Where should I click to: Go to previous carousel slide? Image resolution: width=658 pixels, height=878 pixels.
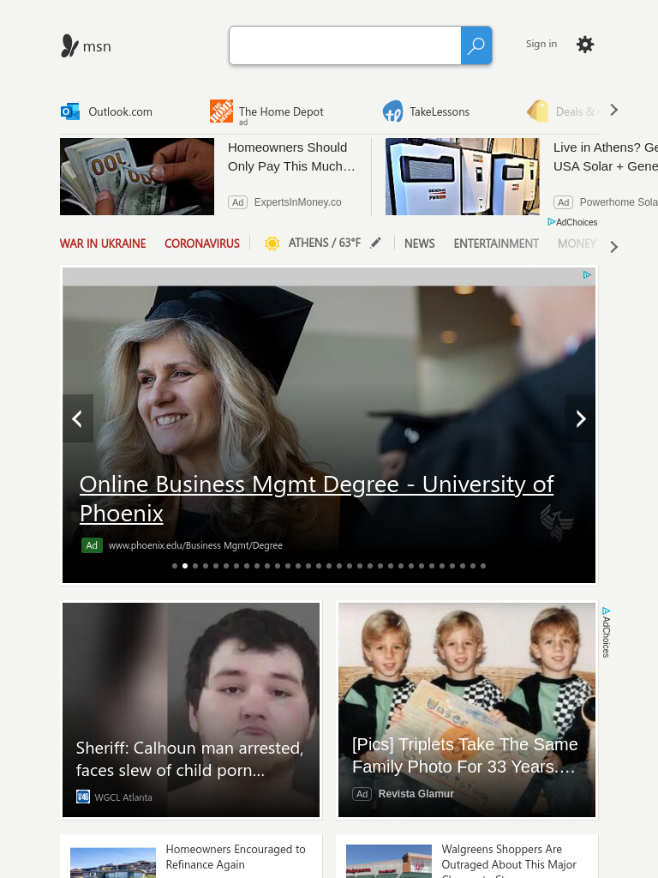click(78, 418)
